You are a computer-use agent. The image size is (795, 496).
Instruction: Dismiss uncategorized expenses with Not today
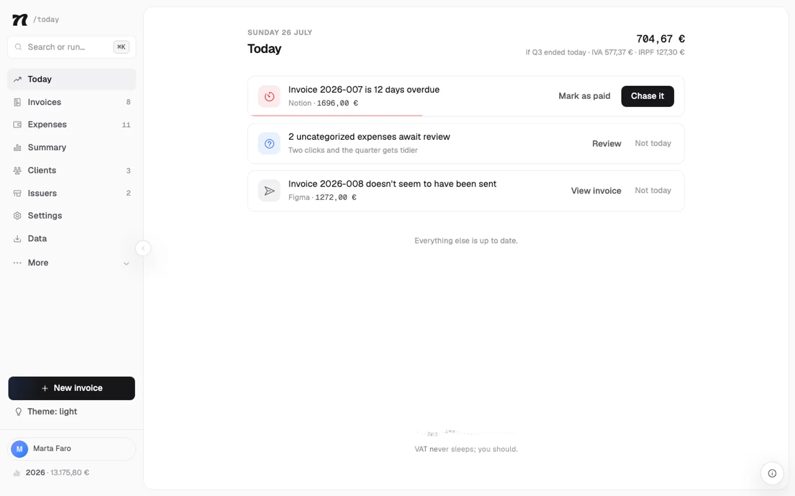tap(653, 143)
